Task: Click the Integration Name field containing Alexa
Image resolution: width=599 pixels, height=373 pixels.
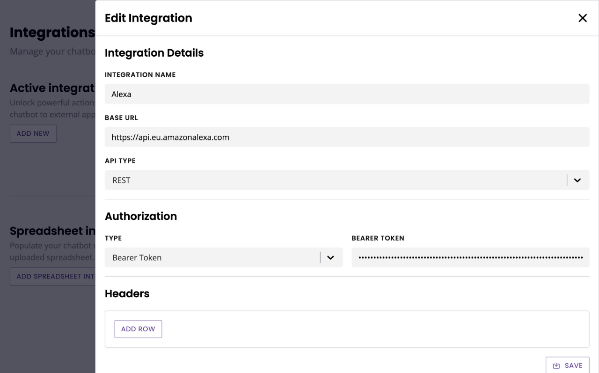Action: (347, 94)
